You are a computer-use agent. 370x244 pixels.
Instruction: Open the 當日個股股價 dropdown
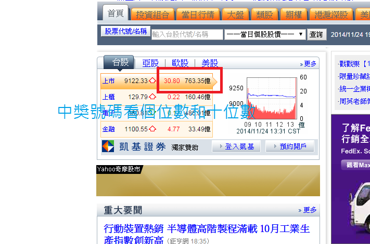point(264,35)
